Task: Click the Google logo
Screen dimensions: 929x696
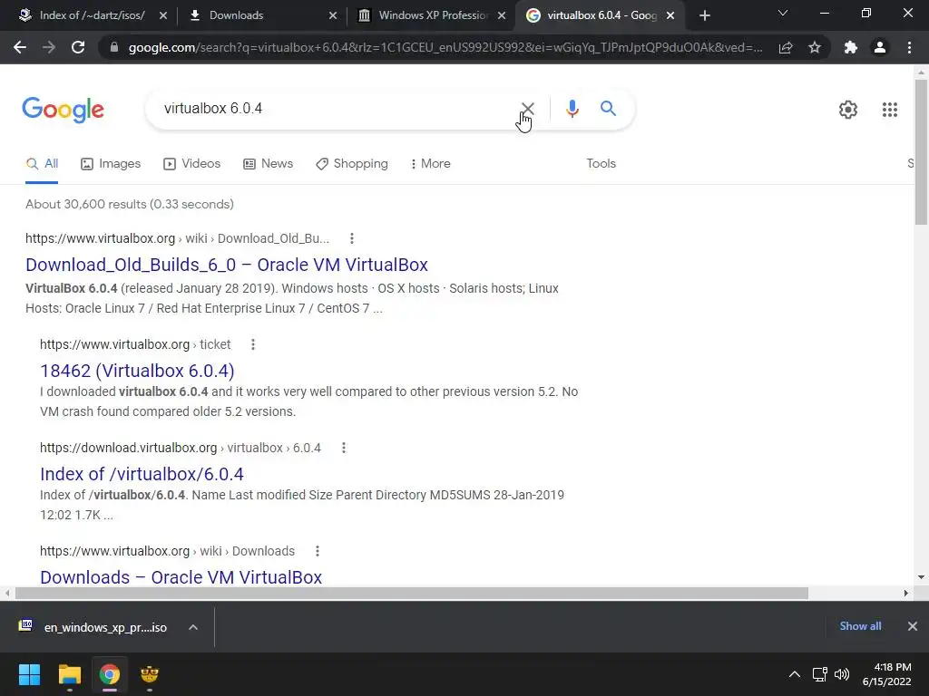Action: click(x=63, y=110)
